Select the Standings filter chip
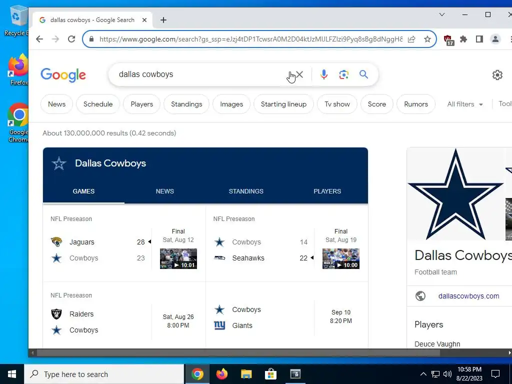This screenshot has width=512, height=384. pyautogui.click(x=186, y=104)
